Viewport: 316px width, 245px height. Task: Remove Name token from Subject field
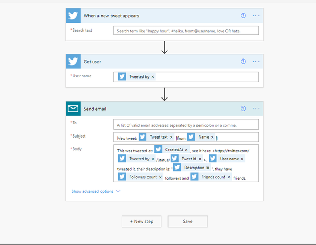point(212,137)
